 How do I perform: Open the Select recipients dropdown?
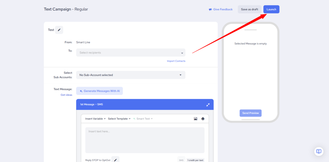coord(130,53)
